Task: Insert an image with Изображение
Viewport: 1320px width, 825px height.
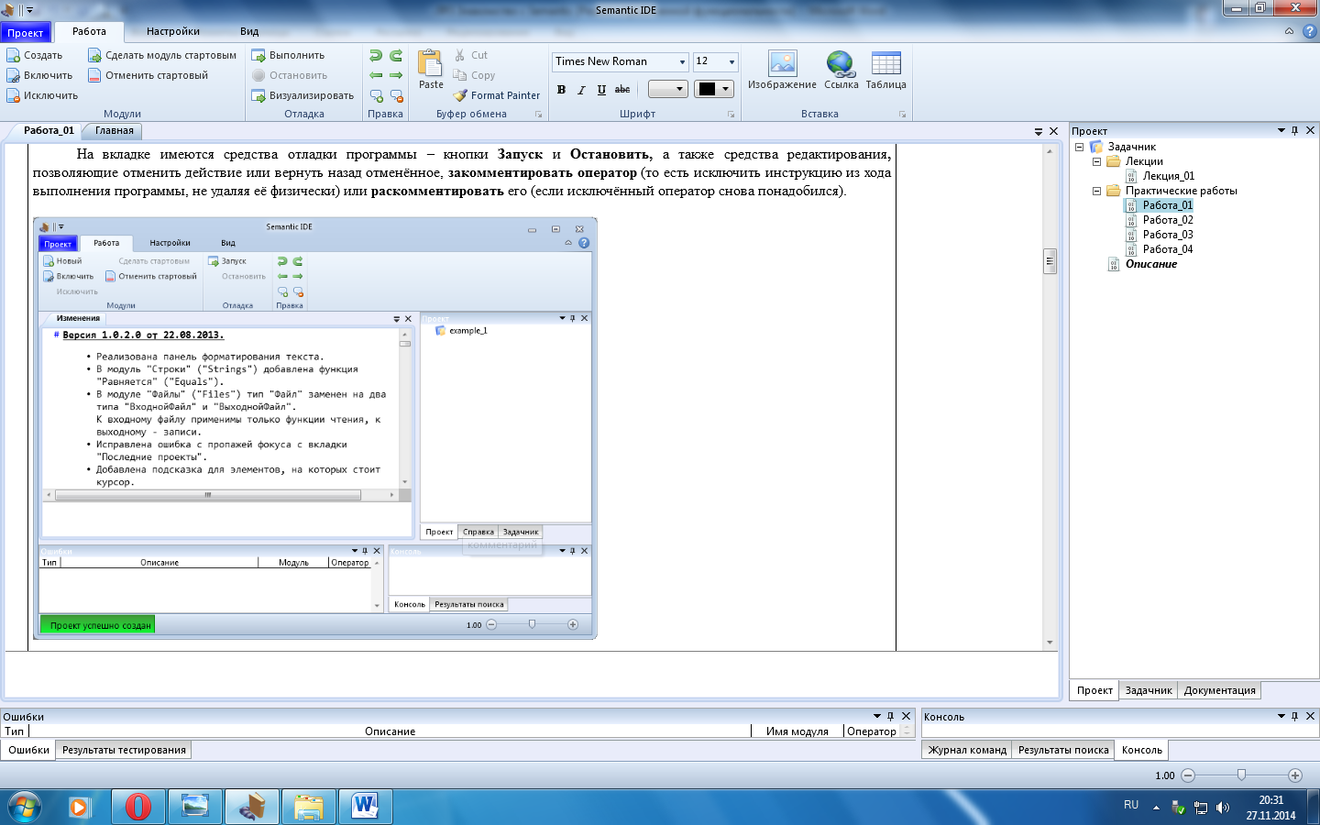Action: pyautogui.click(x=782, y=71)
